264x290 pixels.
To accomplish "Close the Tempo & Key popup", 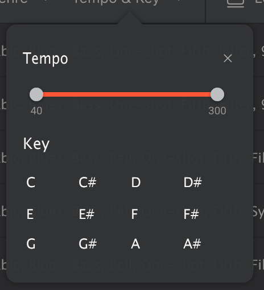I will pos(228,58).
